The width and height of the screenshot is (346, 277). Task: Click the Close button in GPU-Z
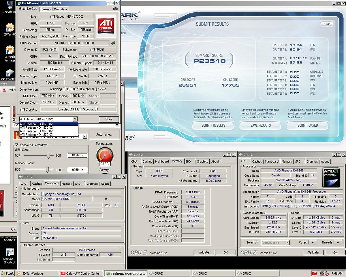[x=109, y=119]
